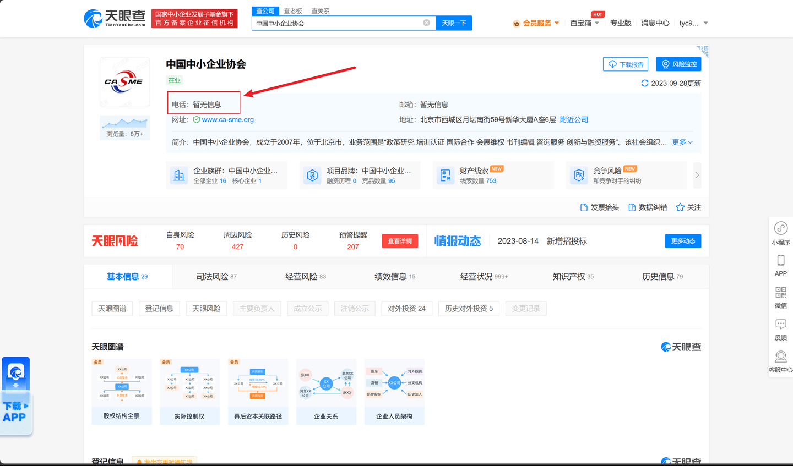Switch to the 经营风险 tab
Screen dimensions: 793x466
click(x=306, y=277)
